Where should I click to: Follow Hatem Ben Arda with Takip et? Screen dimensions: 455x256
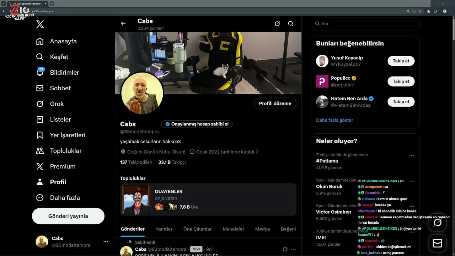pos(401,101)
